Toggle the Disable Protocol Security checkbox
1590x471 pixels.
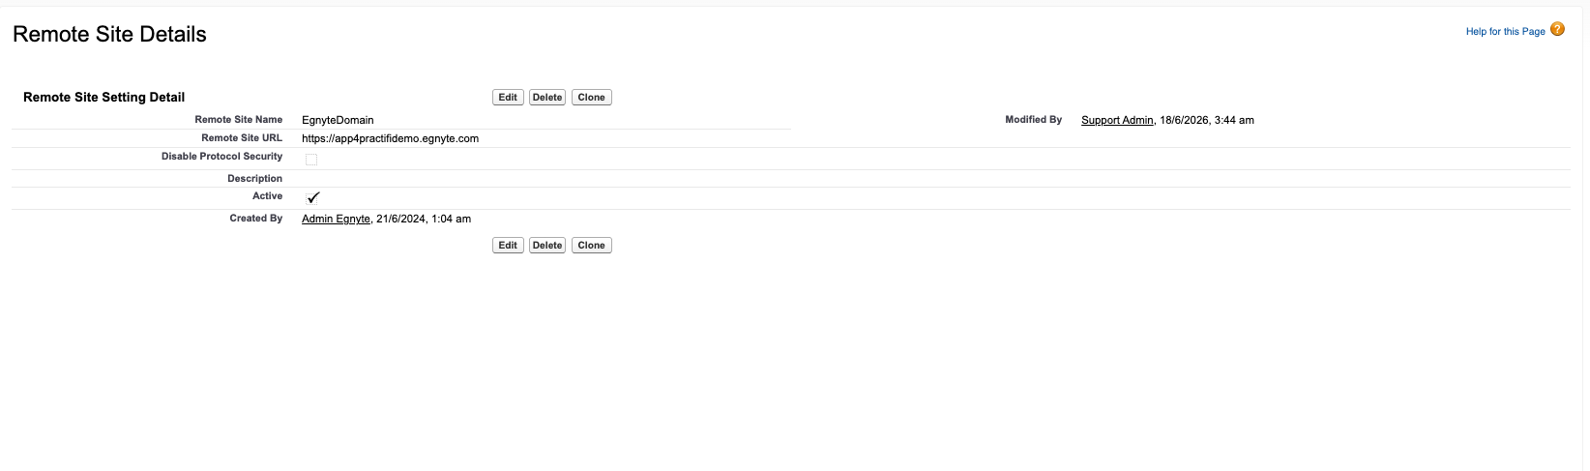tap(311, 160)
